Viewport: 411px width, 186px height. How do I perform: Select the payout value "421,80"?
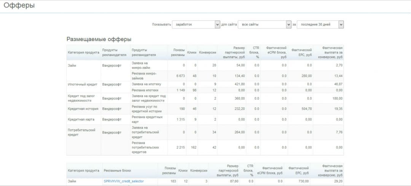(x=240, y=84)
